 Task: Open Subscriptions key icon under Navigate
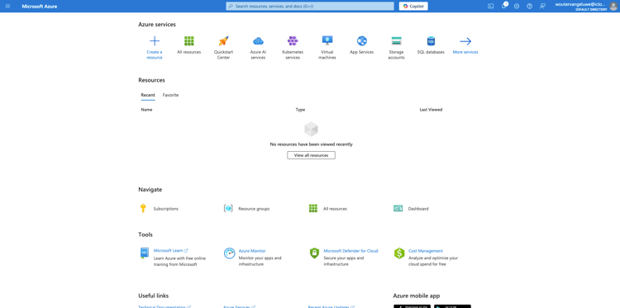coord(143,208)
